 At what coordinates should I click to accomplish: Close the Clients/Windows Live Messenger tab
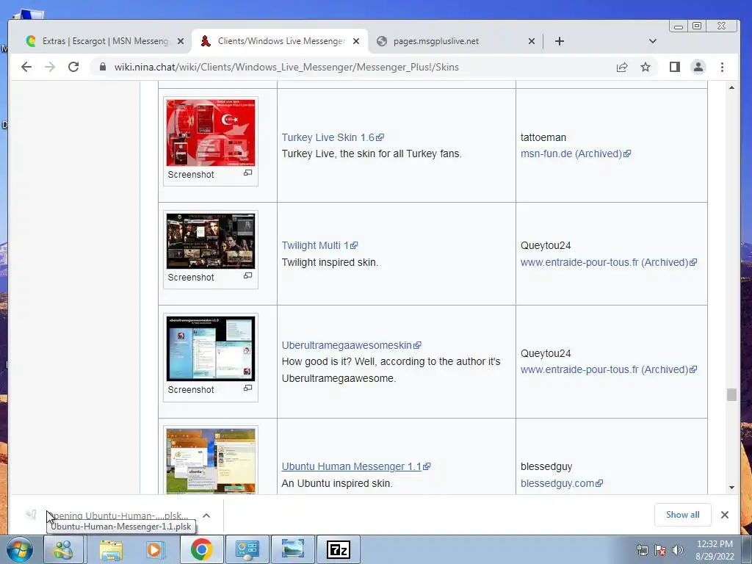356,41
